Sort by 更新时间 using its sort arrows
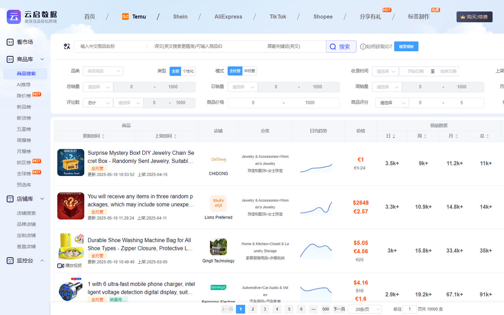Image resolution: width=504 pixels, height=315 pixels. (x=103, y=136)
